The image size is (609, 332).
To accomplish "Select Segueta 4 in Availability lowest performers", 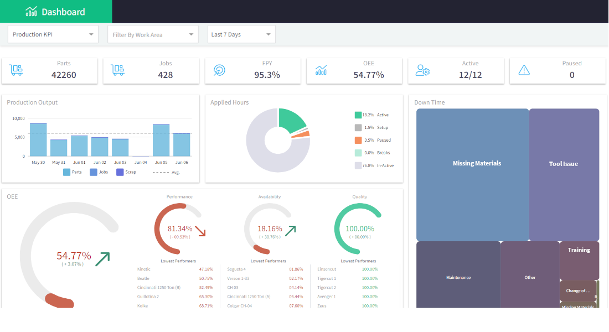I will 237,269.
